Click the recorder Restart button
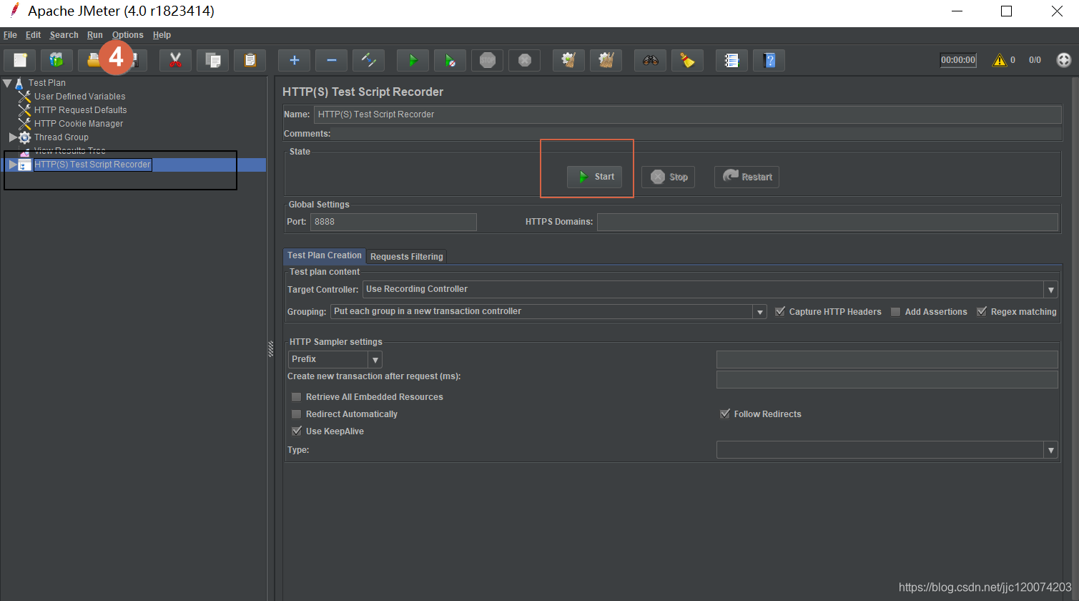This screenshot has width=1079, height=601. pyautogui.click(x=747, y=177)
